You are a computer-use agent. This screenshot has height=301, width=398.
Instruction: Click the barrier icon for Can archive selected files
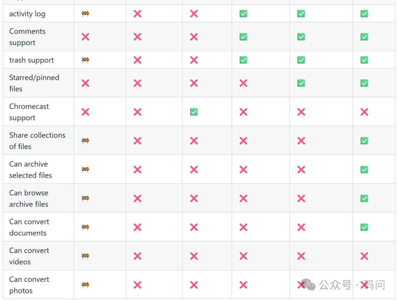[85, 170]
